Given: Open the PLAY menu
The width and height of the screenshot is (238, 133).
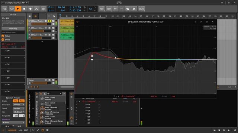Looking at the screenshot, I should (12, 9).
